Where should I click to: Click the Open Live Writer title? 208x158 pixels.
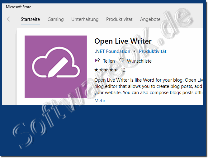[123, 41]
